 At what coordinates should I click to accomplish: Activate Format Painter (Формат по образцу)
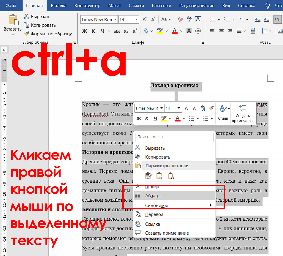coord(48,34)
